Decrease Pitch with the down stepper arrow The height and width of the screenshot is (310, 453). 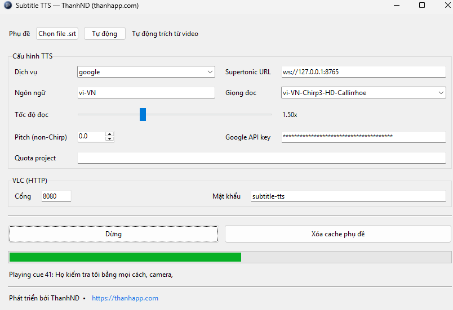[x=110, y=139]
